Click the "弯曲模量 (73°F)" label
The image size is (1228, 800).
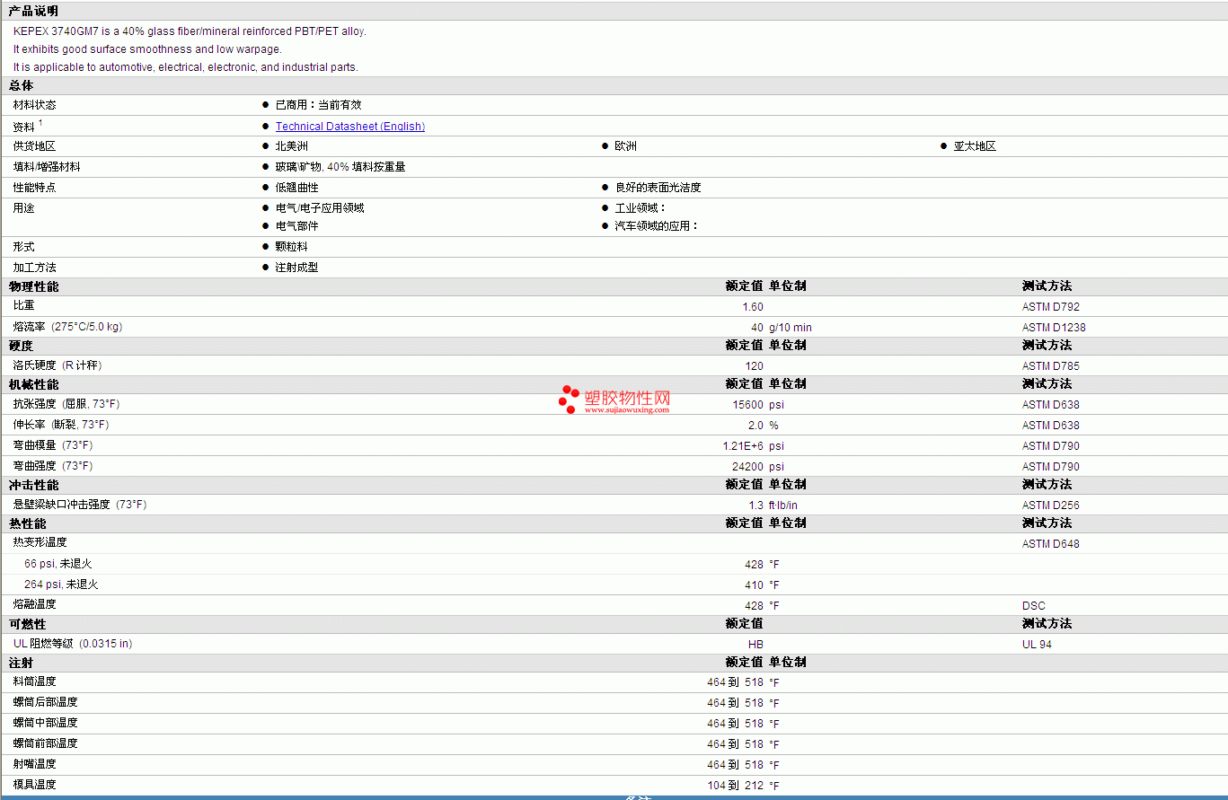coord(53,445)
